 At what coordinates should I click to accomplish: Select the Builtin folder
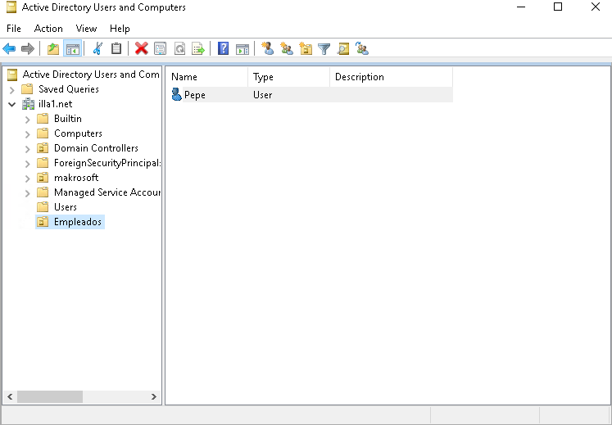(68, 119)
